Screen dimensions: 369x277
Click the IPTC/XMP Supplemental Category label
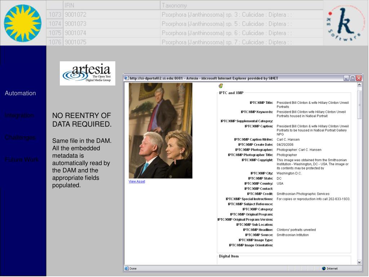tap(246, 121)
